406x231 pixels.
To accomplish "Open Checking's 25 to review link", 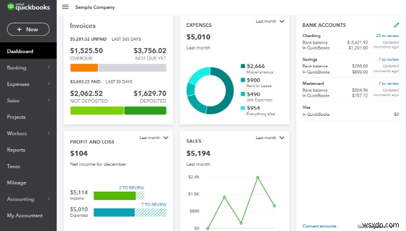I will 387,36.
